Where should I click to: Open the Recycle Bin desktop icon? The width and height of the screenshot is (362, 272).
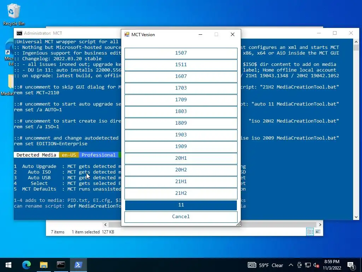point(14,14)
